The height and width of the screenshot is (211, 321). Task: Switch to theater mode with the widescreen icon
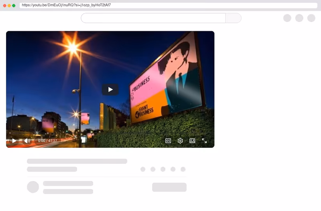[192, 141]
